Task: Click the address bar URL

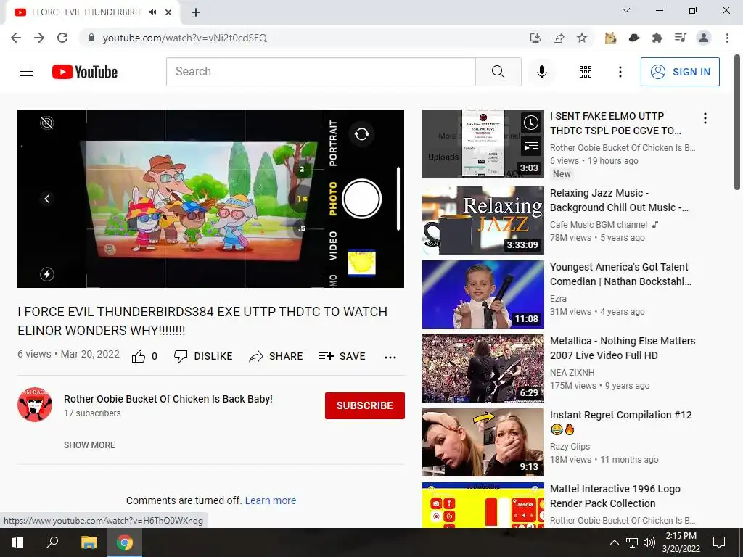Action: (185, 38)
